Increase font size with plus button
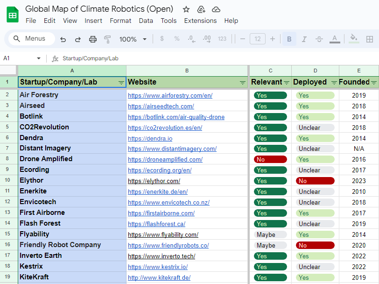Viewport: 379px width, 284px height. click(x=273, y=39)
